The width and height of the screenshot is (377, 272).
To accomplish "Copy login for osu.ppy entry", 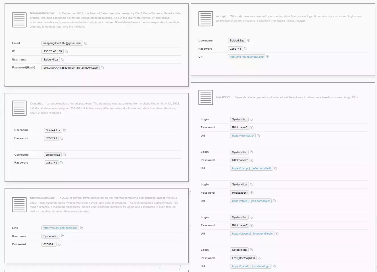I will [x=251, y=152].
